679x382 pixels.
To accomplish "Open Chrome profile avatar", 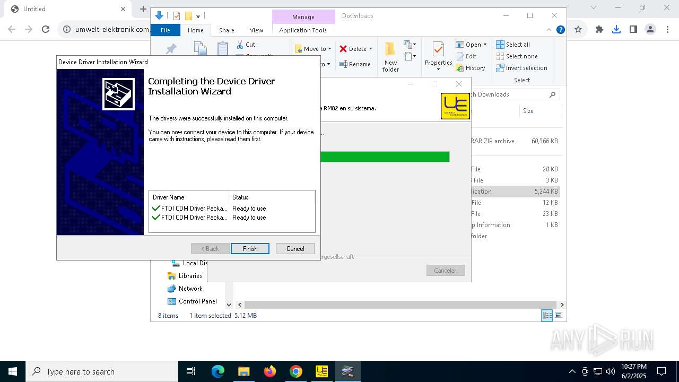I will pos(650,29).
